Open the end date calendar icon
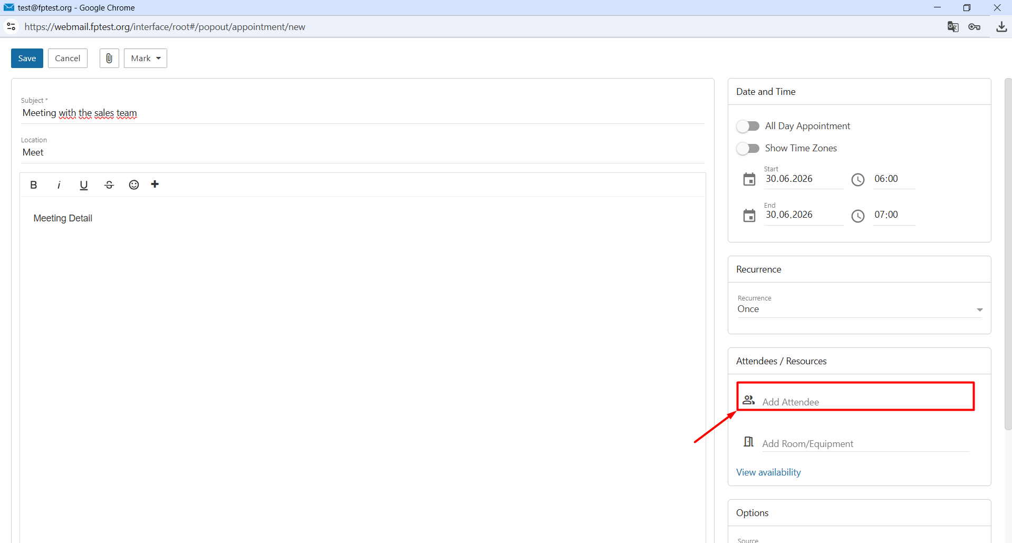1012x543 pixels. [x=749, y=216]
